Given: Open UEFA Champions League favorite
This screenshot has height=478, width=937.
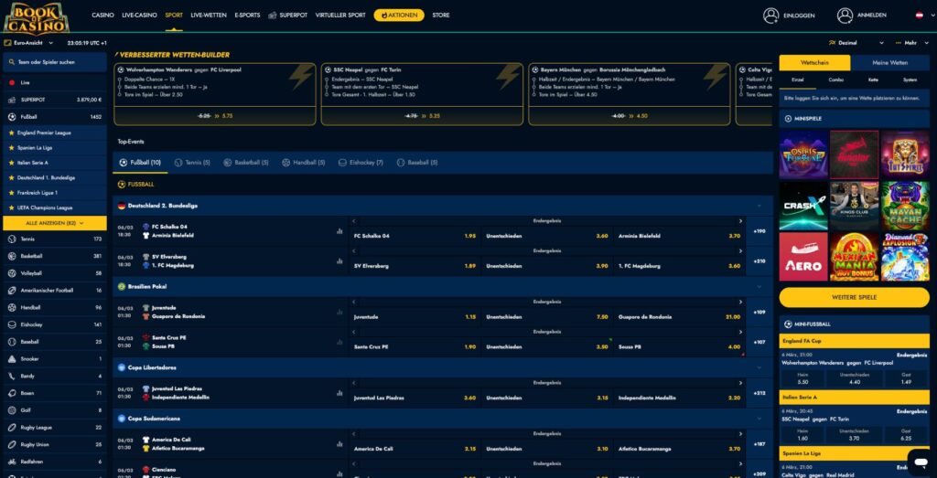Looking at the screenshot, I should 54,207.
